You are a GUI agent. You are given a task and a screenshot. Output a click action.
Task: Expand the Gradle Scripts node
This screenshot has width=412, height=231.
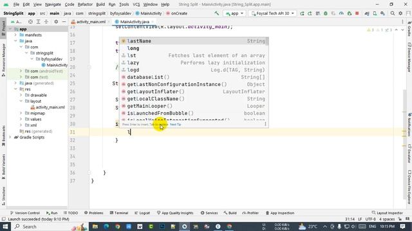pos(10,137)
